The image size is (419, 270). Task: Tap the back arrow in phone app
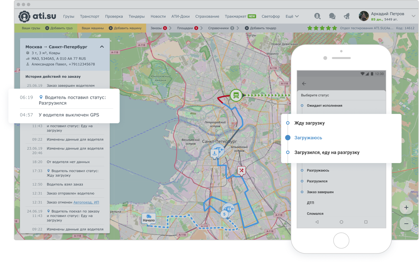tap(304, 84)
